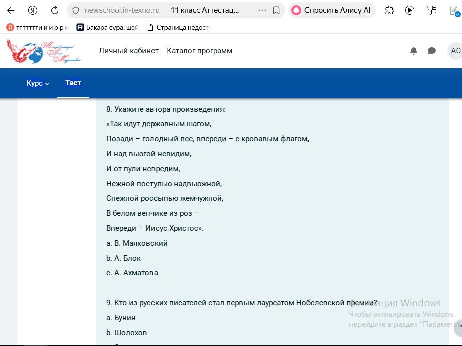This screenshot has height=346, width=462.
Task: Click the newschool.in-texno.ru address field
Action: tap(122, 11)
